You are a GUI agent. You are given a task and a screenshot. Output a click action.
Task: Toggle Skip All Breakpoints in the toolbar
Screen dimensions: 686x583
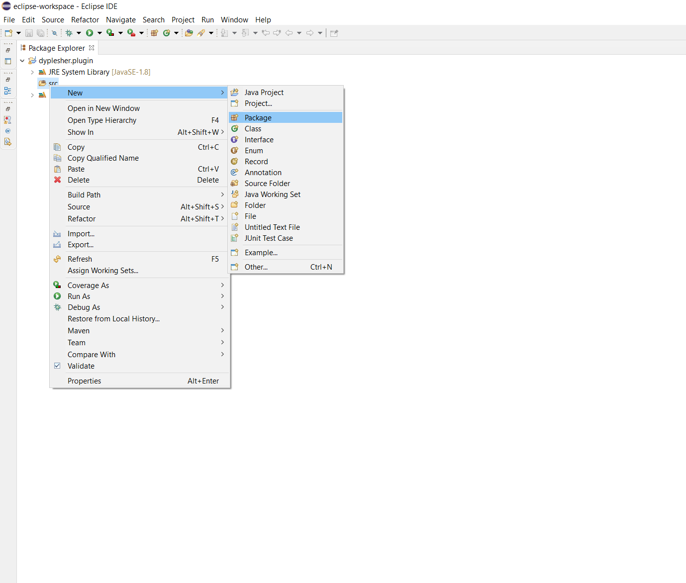click(55, 33)
